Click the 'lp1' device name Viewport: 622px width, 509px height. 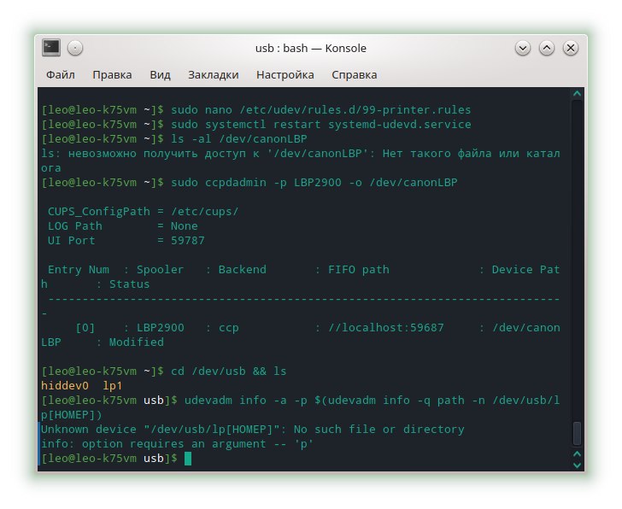click(x=112, y=386)
